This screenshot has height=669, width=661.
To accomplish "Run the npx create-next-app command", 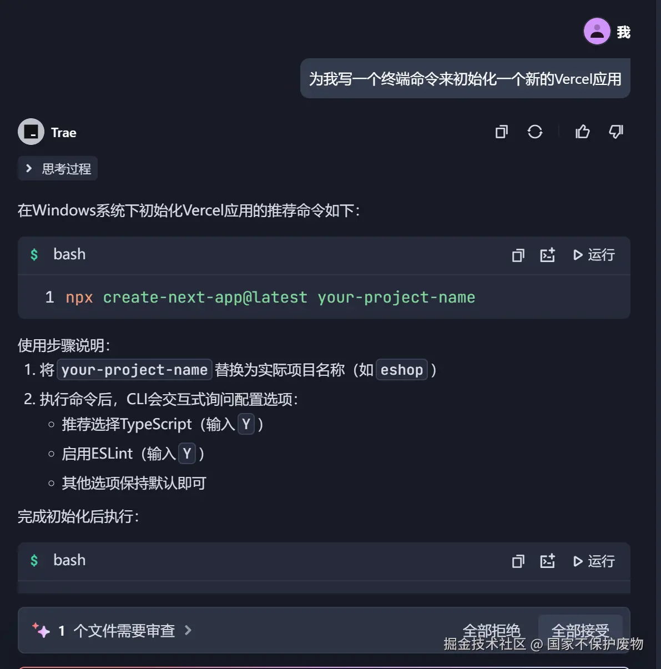I will [x=594, y=255].
